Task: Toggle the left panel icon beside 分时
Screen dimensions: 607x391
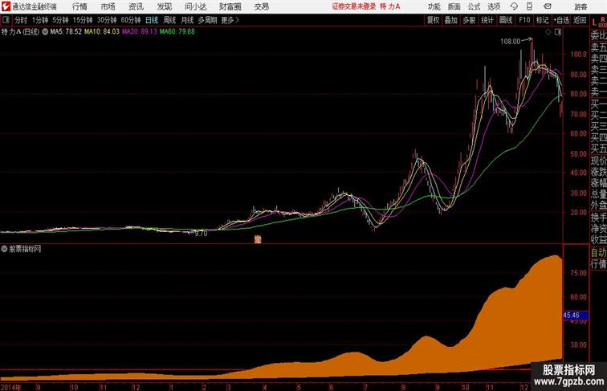Action: click(x=6, y=20)
